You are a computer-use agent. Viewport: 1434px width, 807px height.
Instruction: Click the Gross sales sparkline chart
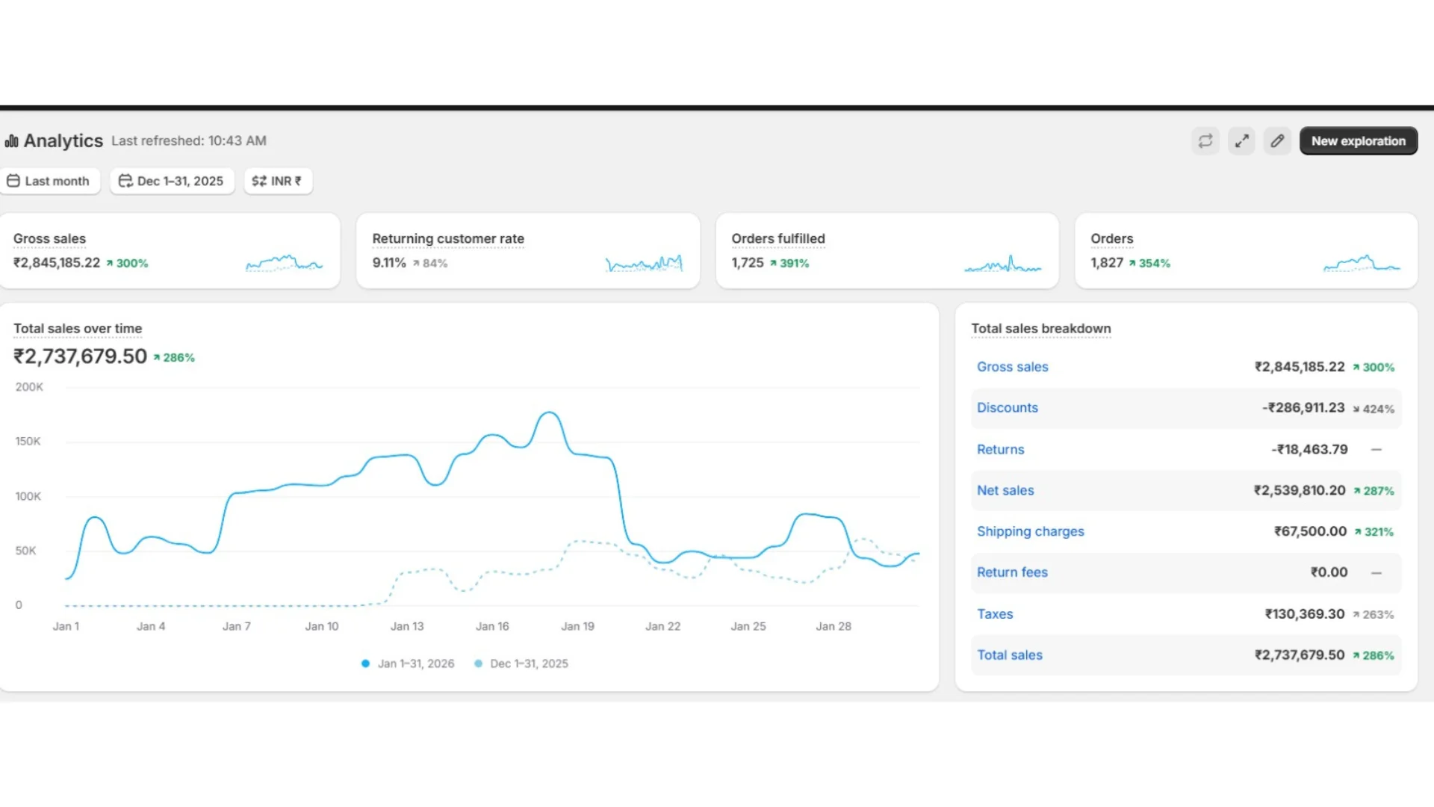pyautogui.click(x=284, y=263)
